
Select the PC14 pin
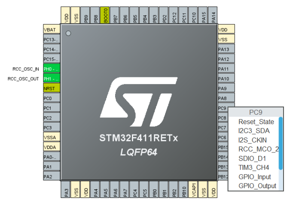click(52, 49)
